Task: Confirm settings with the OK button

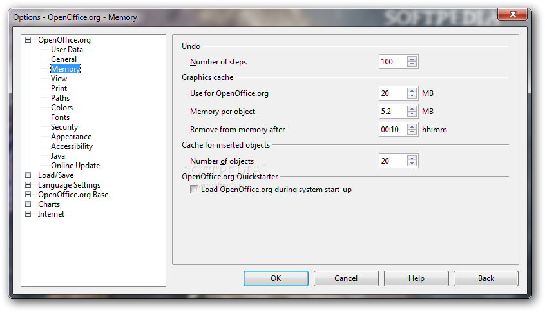Action: 276,278
